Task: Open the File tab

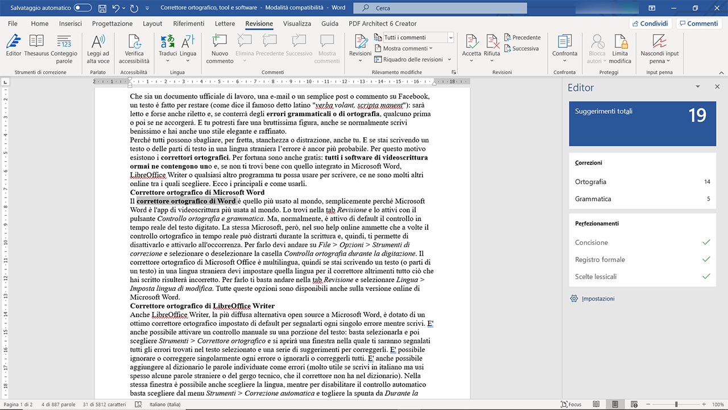Action: point(13,23)
